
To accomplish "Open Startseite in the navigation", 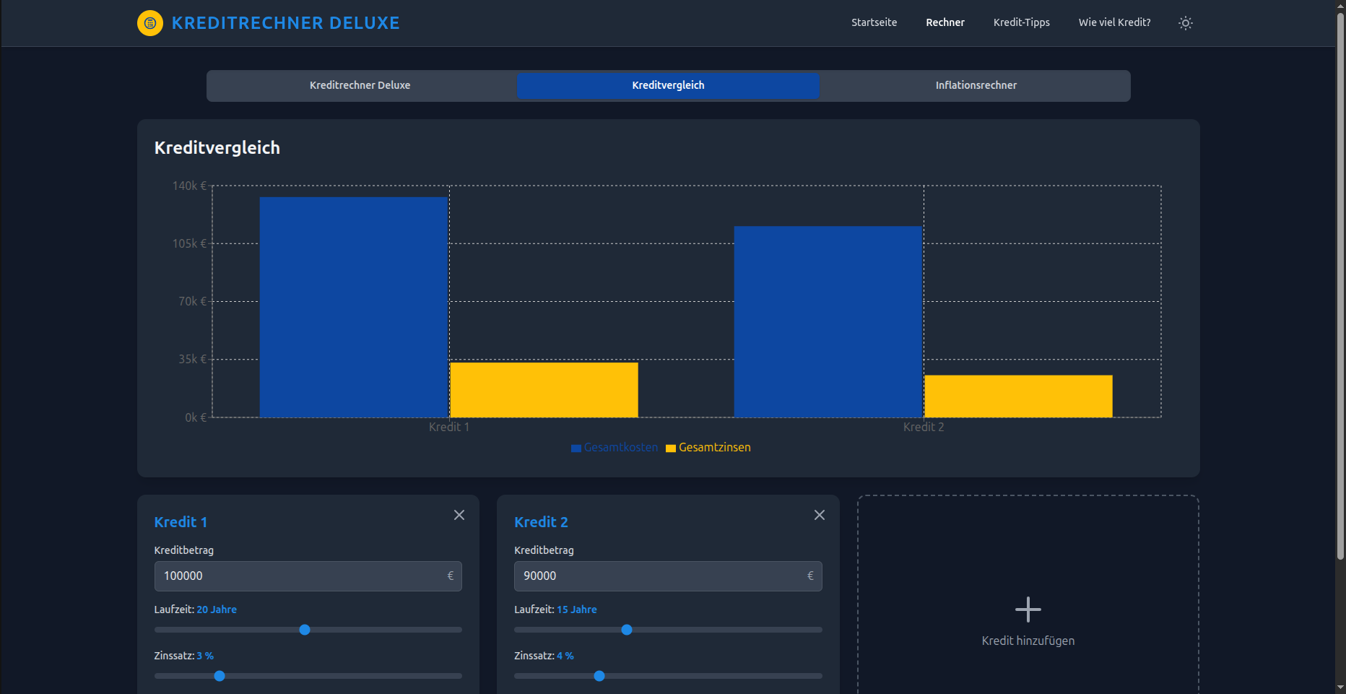I will click(x=874, y=22).
